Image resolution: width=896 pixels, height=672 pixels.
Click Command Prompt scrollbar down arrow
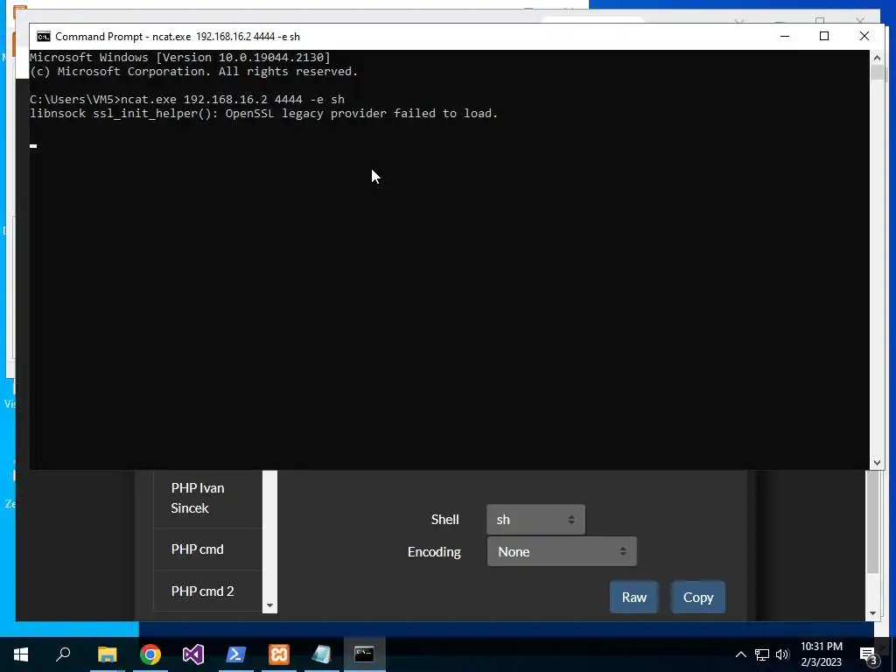(x=877, y=462)
